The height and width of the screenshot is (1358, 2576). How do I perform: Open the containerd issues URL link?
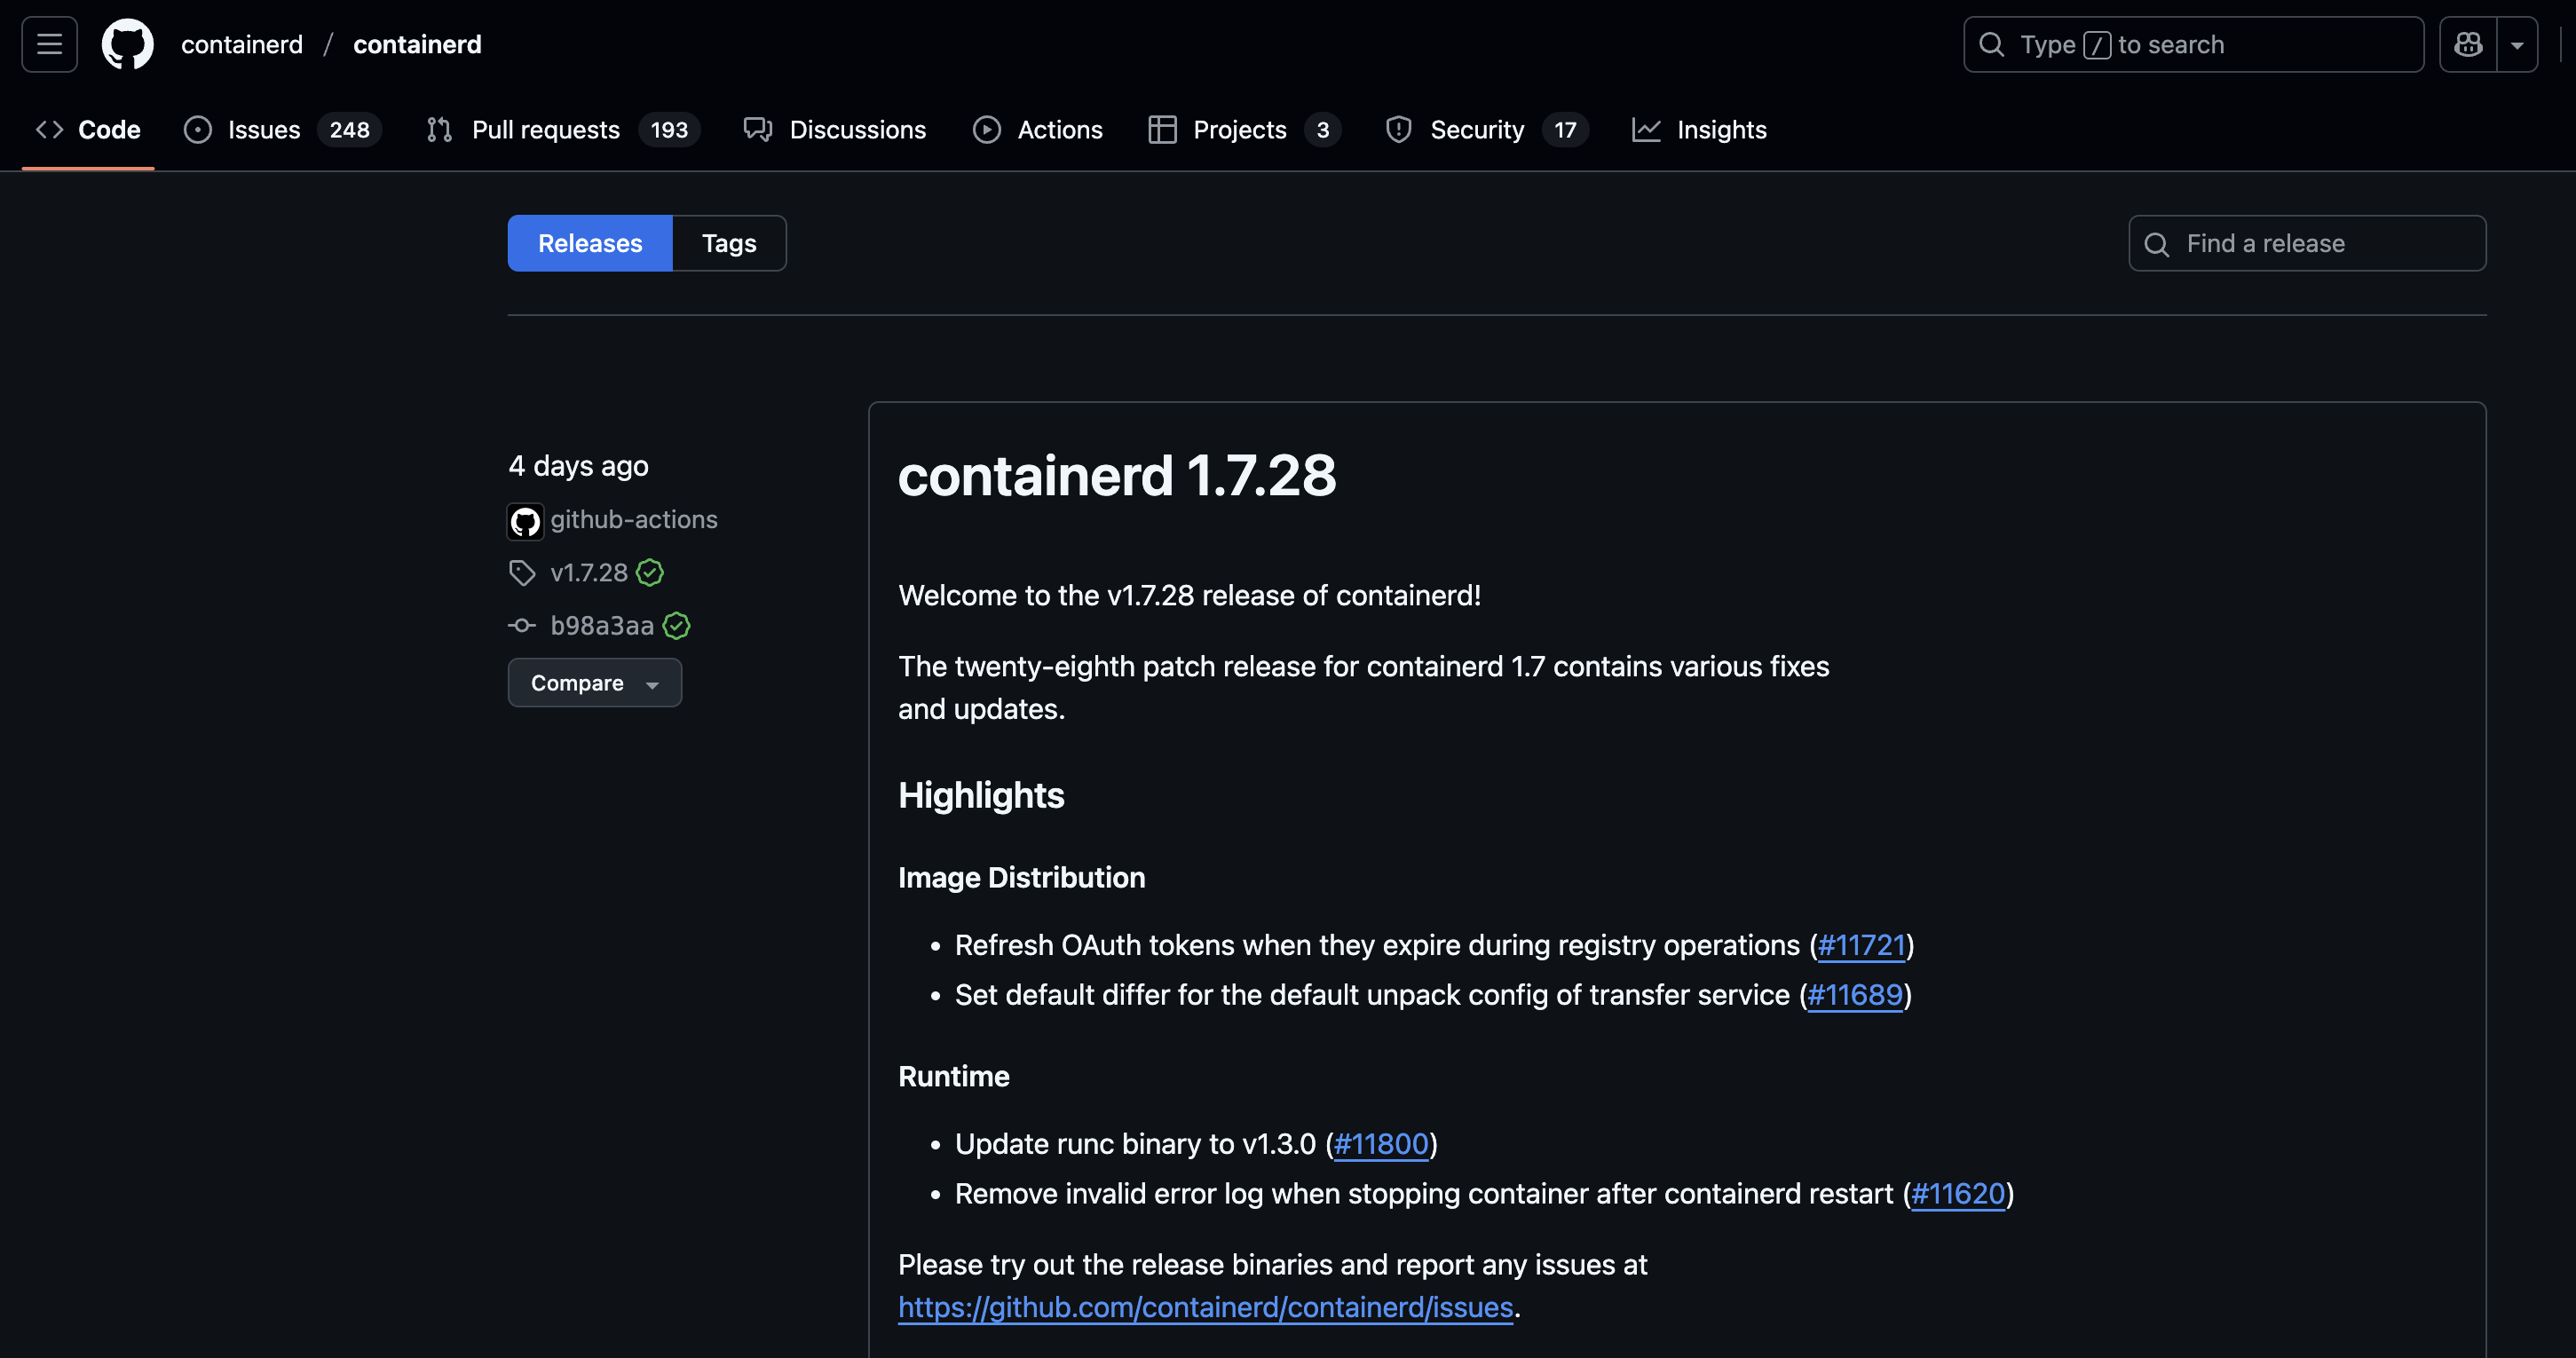click(1205, 1307)
